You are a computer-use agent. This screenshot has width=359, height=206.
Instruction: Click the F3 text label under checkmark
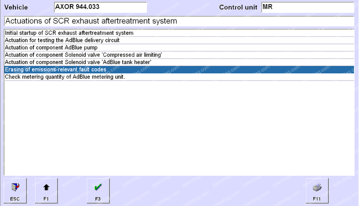[98, 199]
